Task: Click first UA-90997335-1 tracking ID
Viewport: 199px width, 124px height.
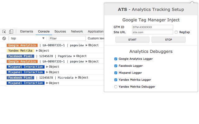Action: [x=54, y=45]
